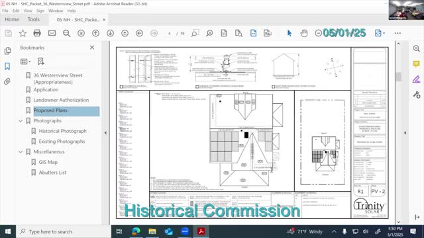Open the Edit menu
Viewport: 424px width, 238px height.
16,11
